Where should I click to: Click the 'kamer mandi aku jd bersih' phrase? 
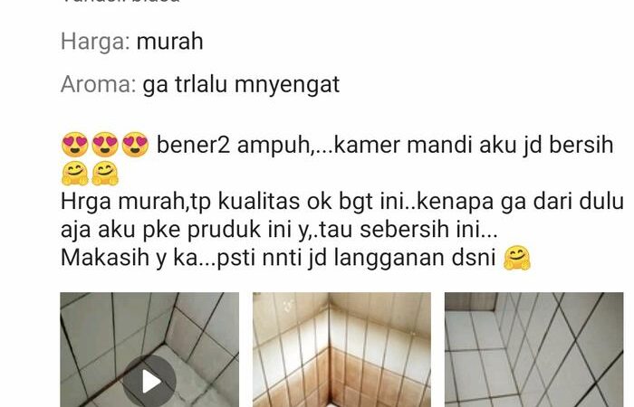tap(474, 145)
